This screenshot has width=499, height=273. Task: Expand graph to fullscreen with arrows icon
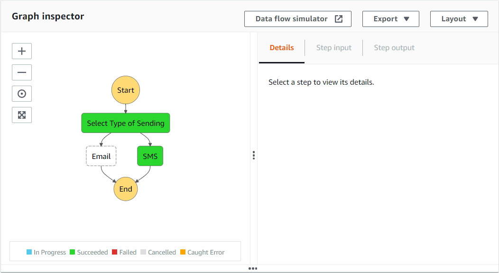(22, 115)
